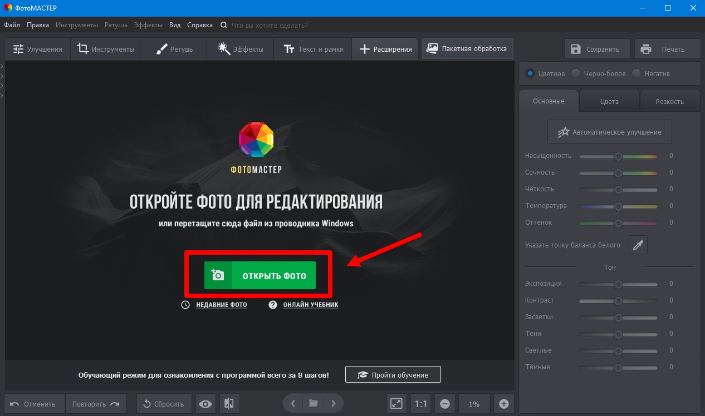
Task: Open Пакетная обработка
Action: point(467,49)
